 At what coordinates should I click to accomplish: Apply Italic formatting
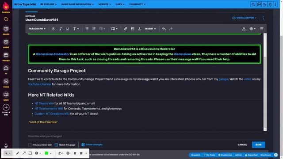(x=61, y=29)
